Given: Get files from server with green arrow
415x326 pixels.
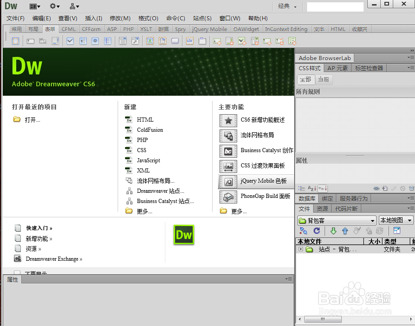Looking at the screenshot, I should click(x=333, y=231).
